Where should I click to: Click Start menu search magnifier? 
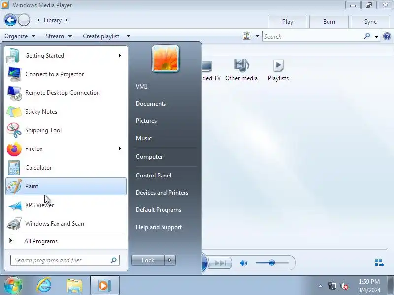coord(114,260)
